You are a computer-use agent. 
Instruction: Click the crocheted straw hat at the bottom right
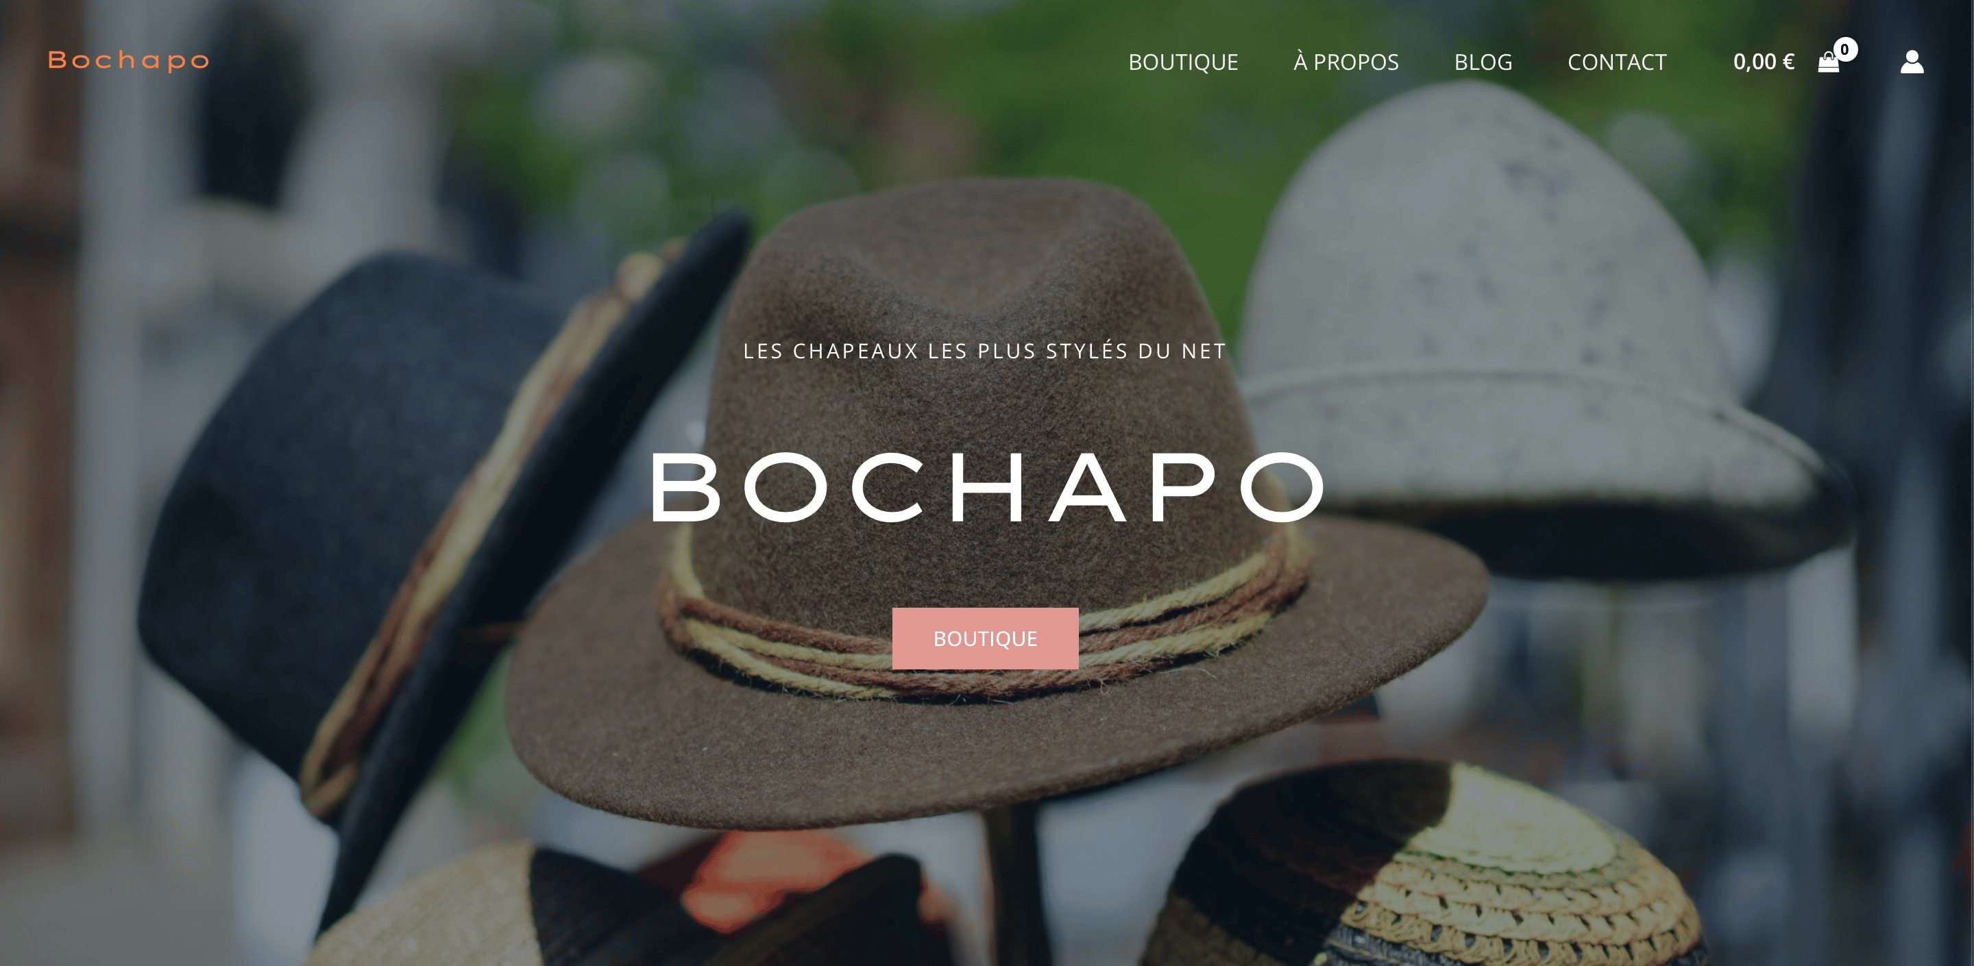(1441, 874)
